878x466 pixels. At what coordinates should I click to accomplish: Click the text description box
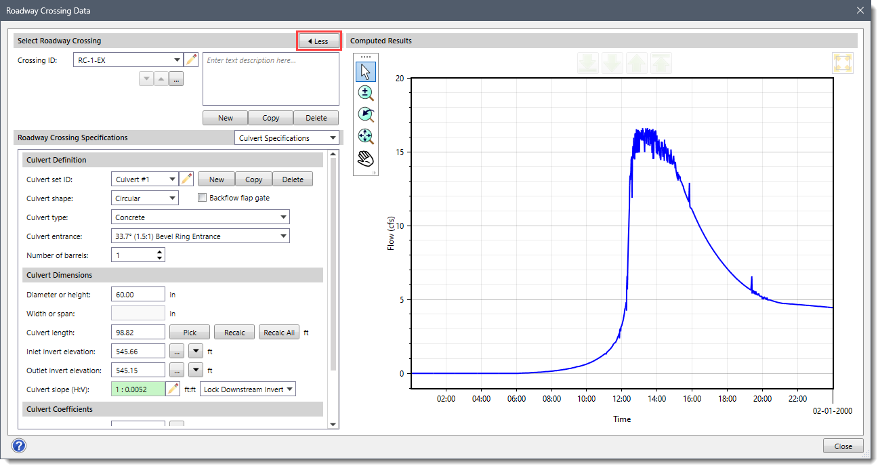(x=271, y=79)
